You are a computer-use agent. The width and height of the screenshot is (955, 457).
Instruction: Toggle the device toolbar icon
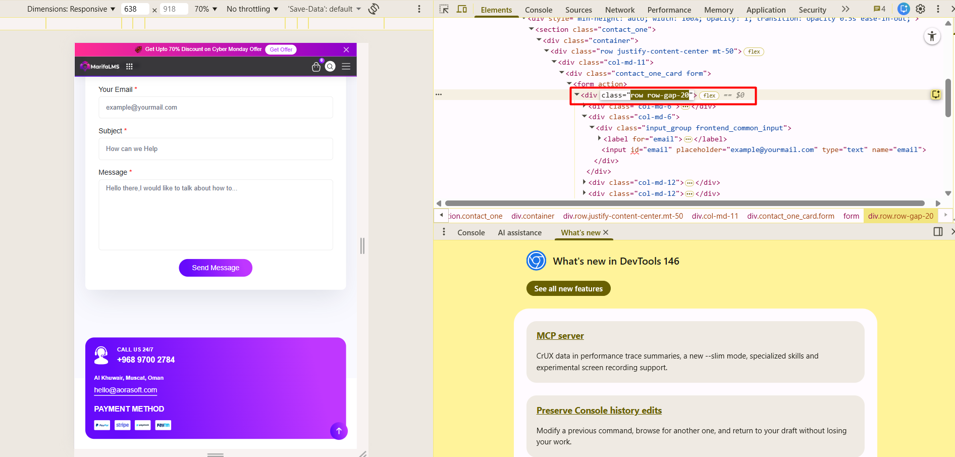tap(461, 9)
